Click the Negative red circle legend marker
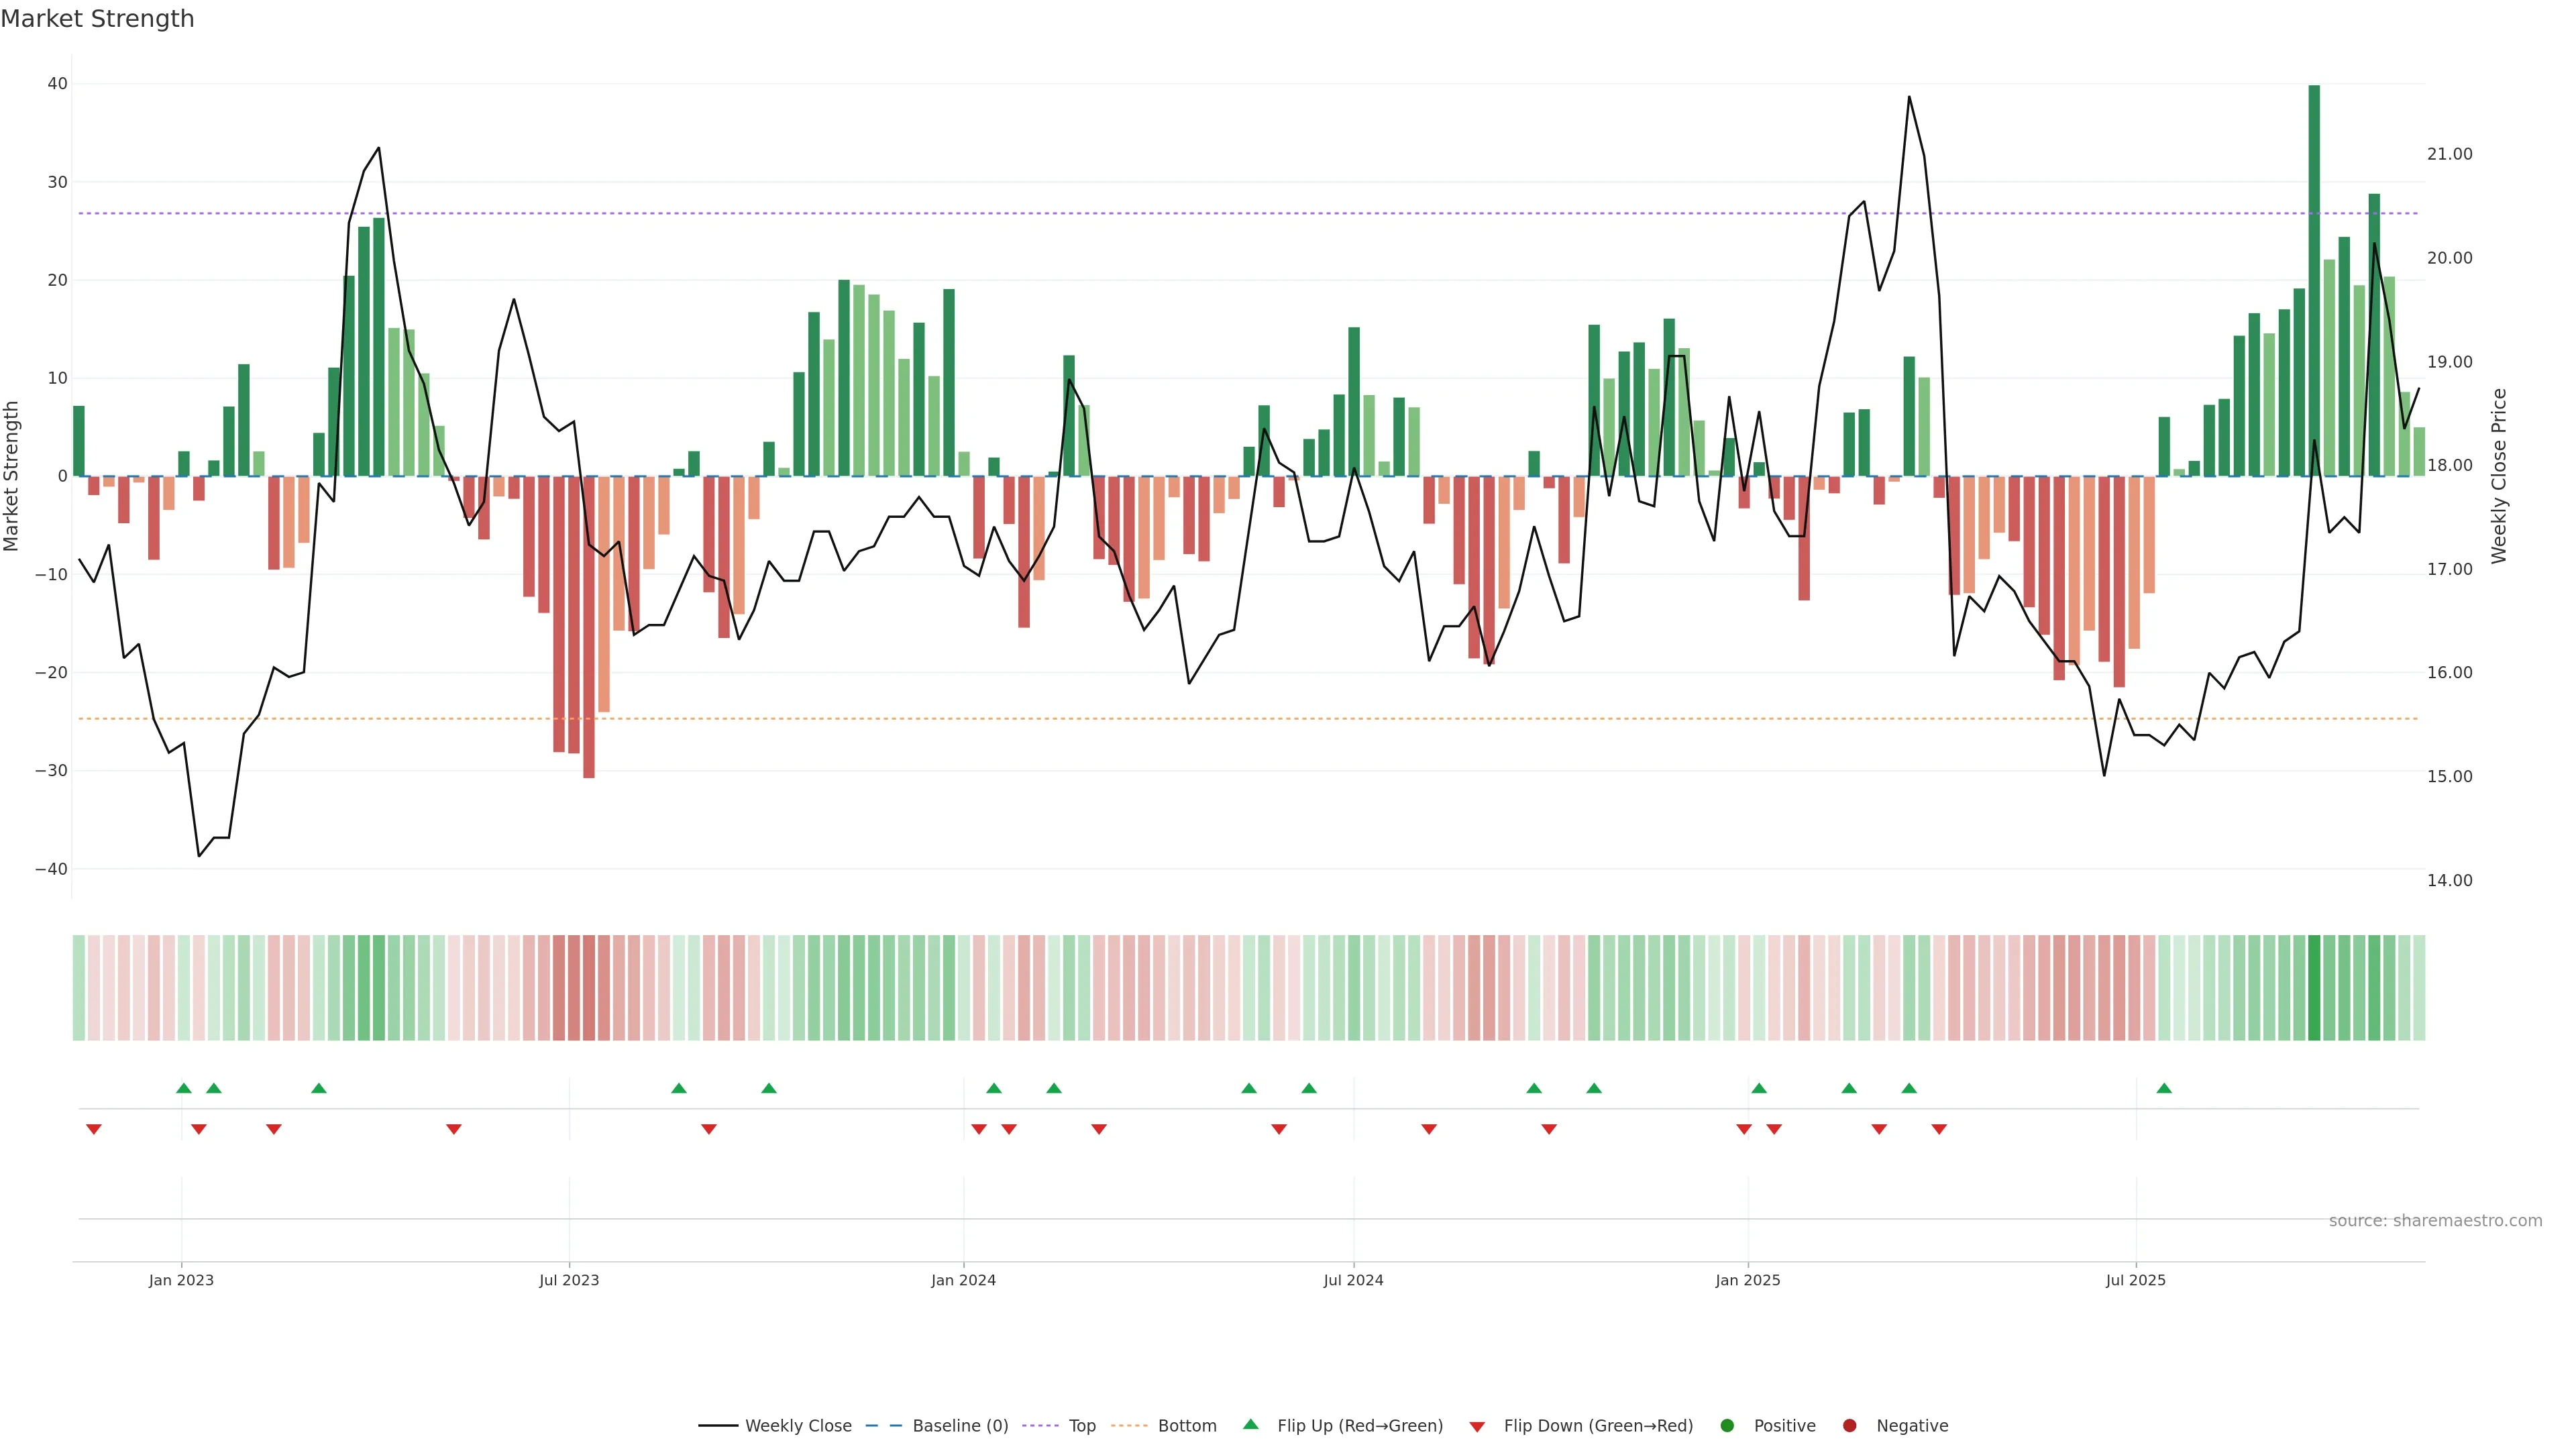Screen dimensions: 2576x1449 click(x=1849, y=1426)
